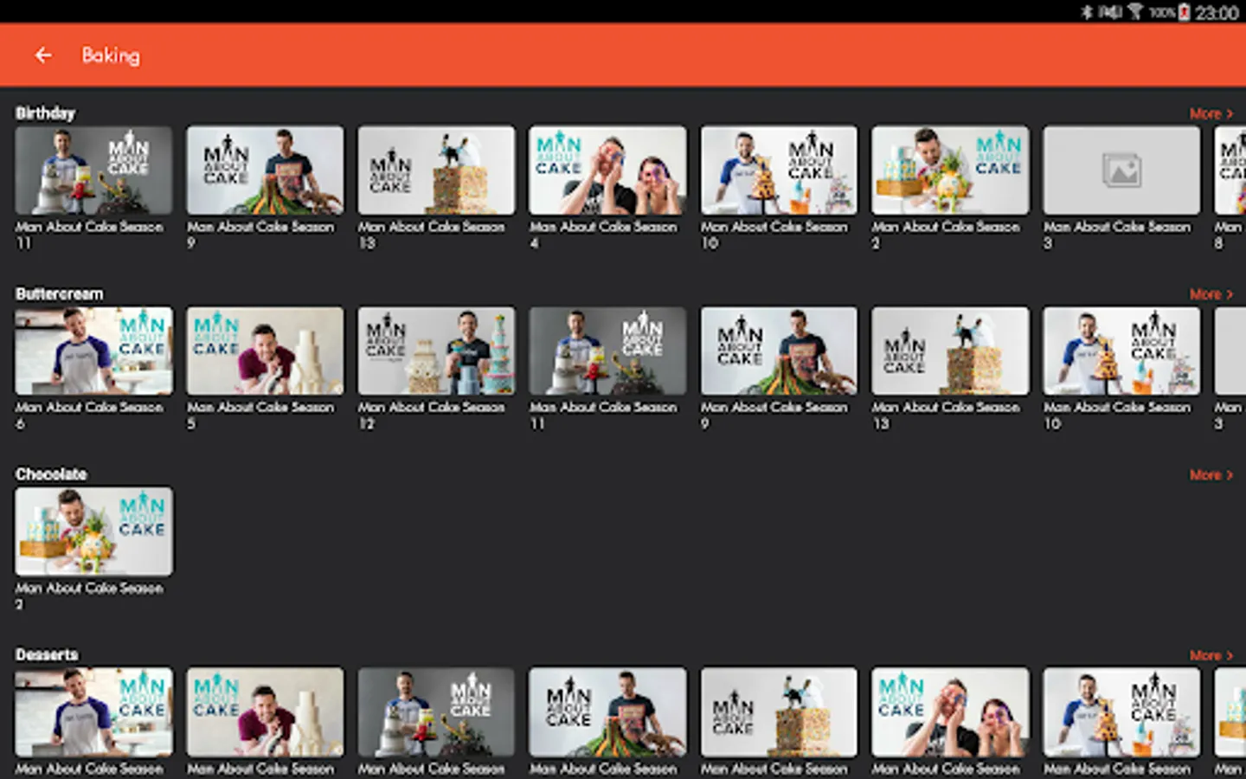
Task: Tap the Bluetooth status icon
Action: 1087,12
